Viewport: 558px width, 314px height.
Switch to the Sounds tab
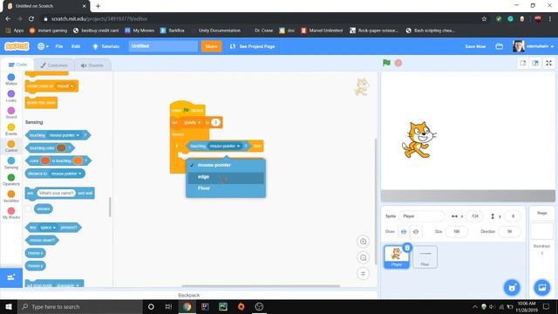[x=92, y=65]
